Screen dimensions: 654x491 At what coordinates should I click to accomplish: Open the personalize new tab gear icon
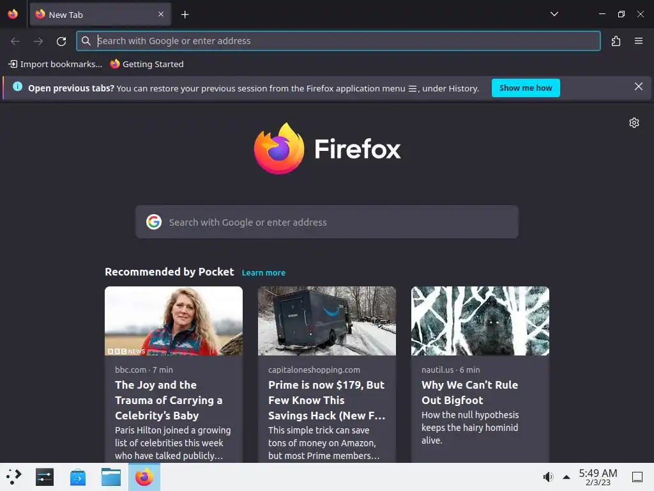coord(634,123)
